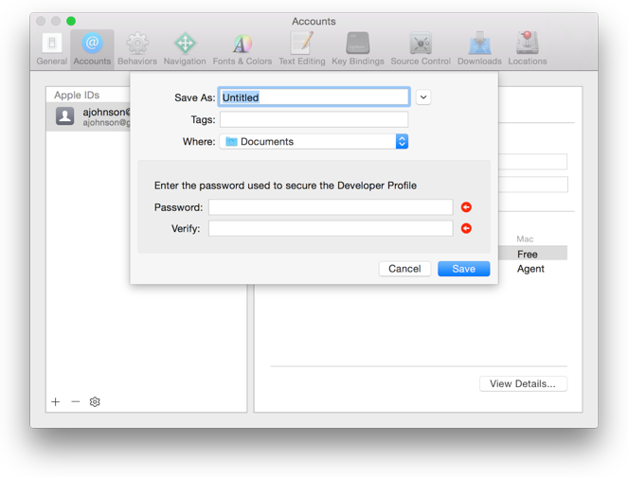Show the Key Bindings preferences

pos(358,49)
